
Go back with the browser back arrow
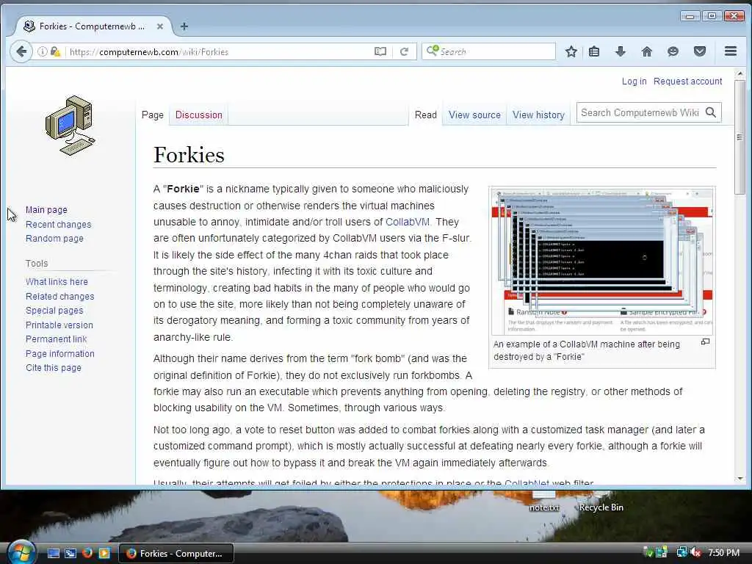21,51
